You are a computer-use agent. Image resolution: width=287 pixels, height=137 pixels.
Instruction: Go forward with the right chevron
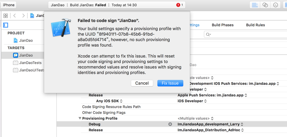coord(23,16)
